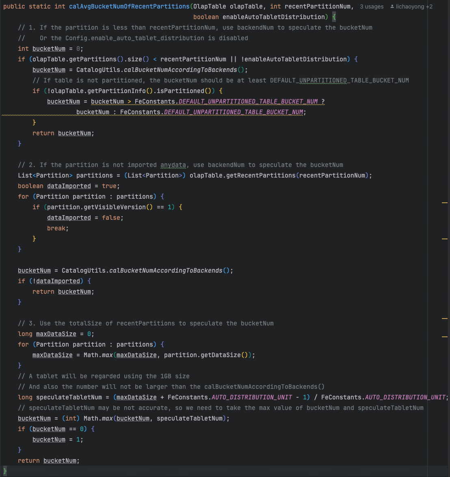Select the green opening brace after enableAutoTabletDistribution)
450x477 pixels.
click(x=334, y=17)
